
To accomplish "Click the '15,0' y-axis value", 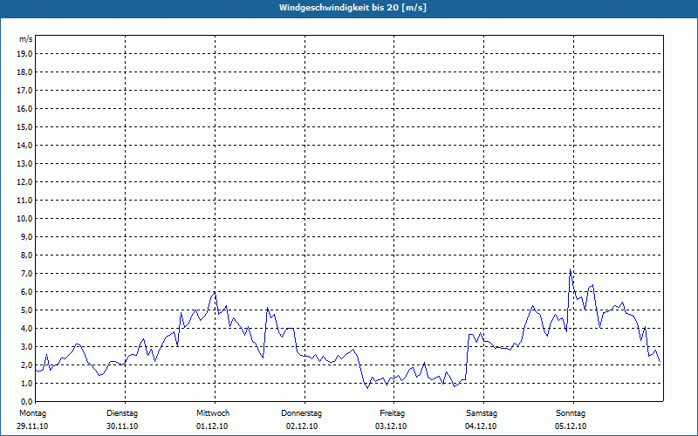I will tap(24, 126).
